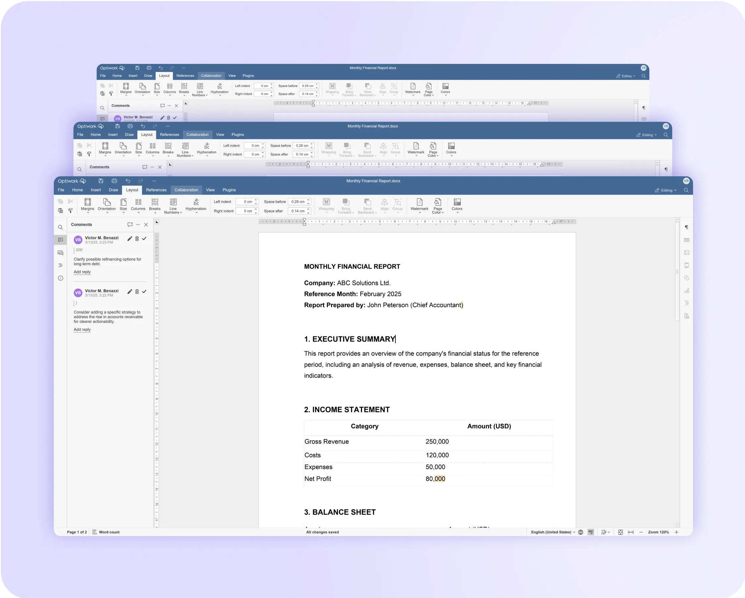Switch to the View tab in front window
The width and height of the screenshot is (745, 598).
[210, 190]
